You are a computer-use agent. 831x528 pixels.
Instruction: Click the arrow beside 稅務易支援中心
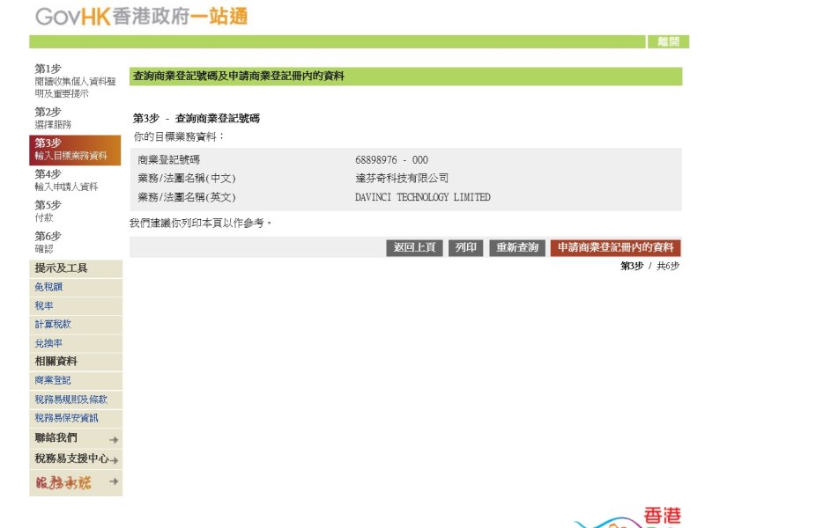pos(114,460)
